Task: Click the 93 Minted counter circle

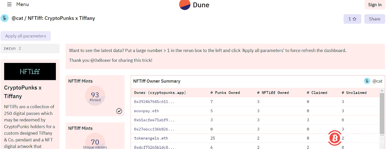Action: pyautogui.click(x=95, y=96)
